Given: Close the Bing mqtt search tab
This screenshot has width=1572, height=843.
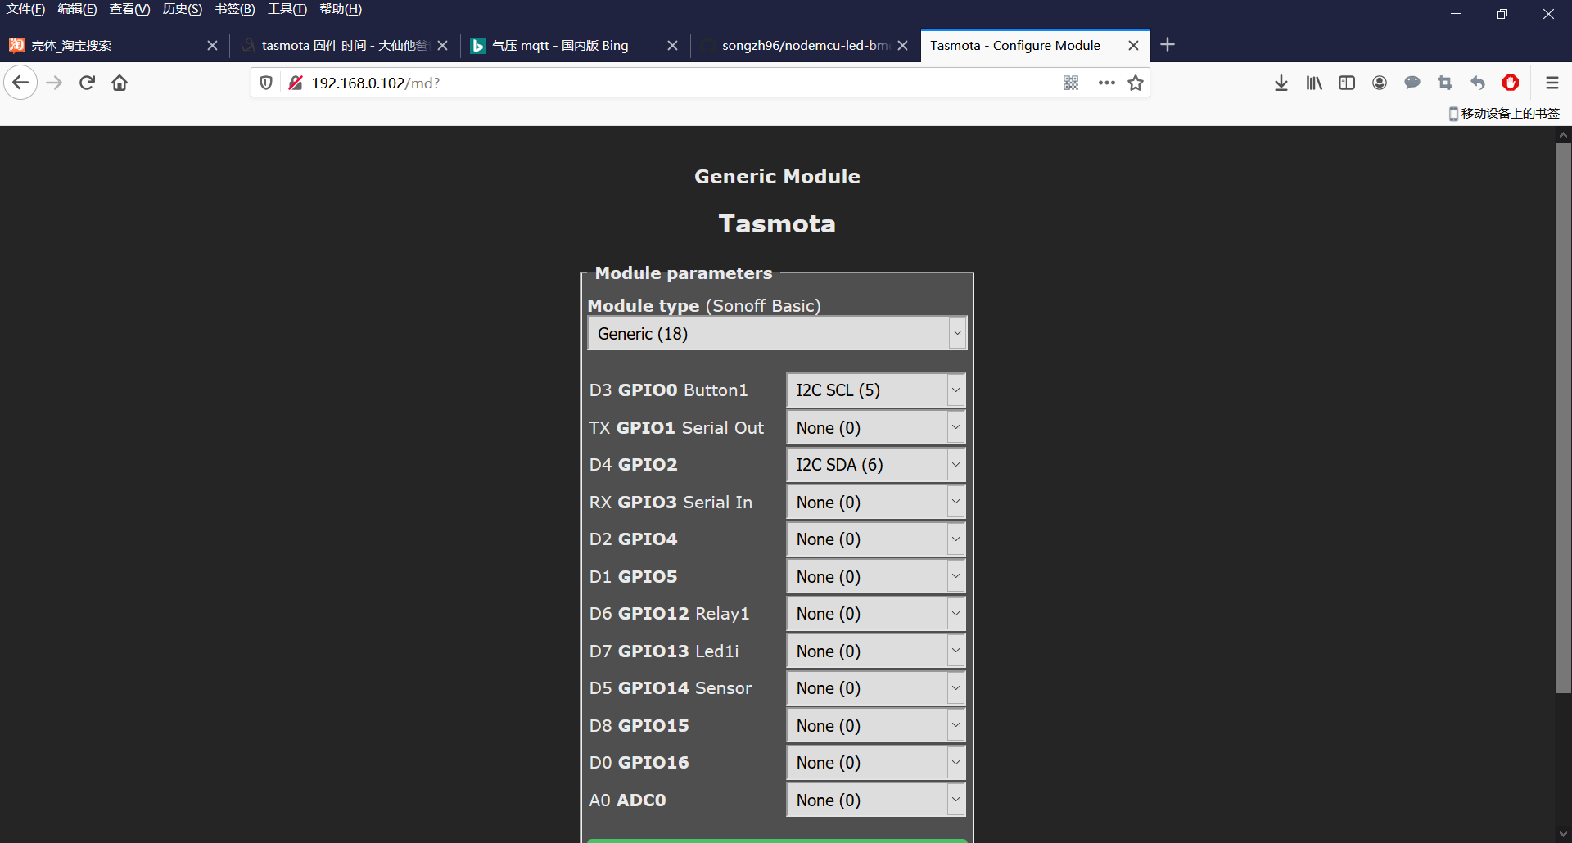Looking at the screenshot, I should coord(672,46).
